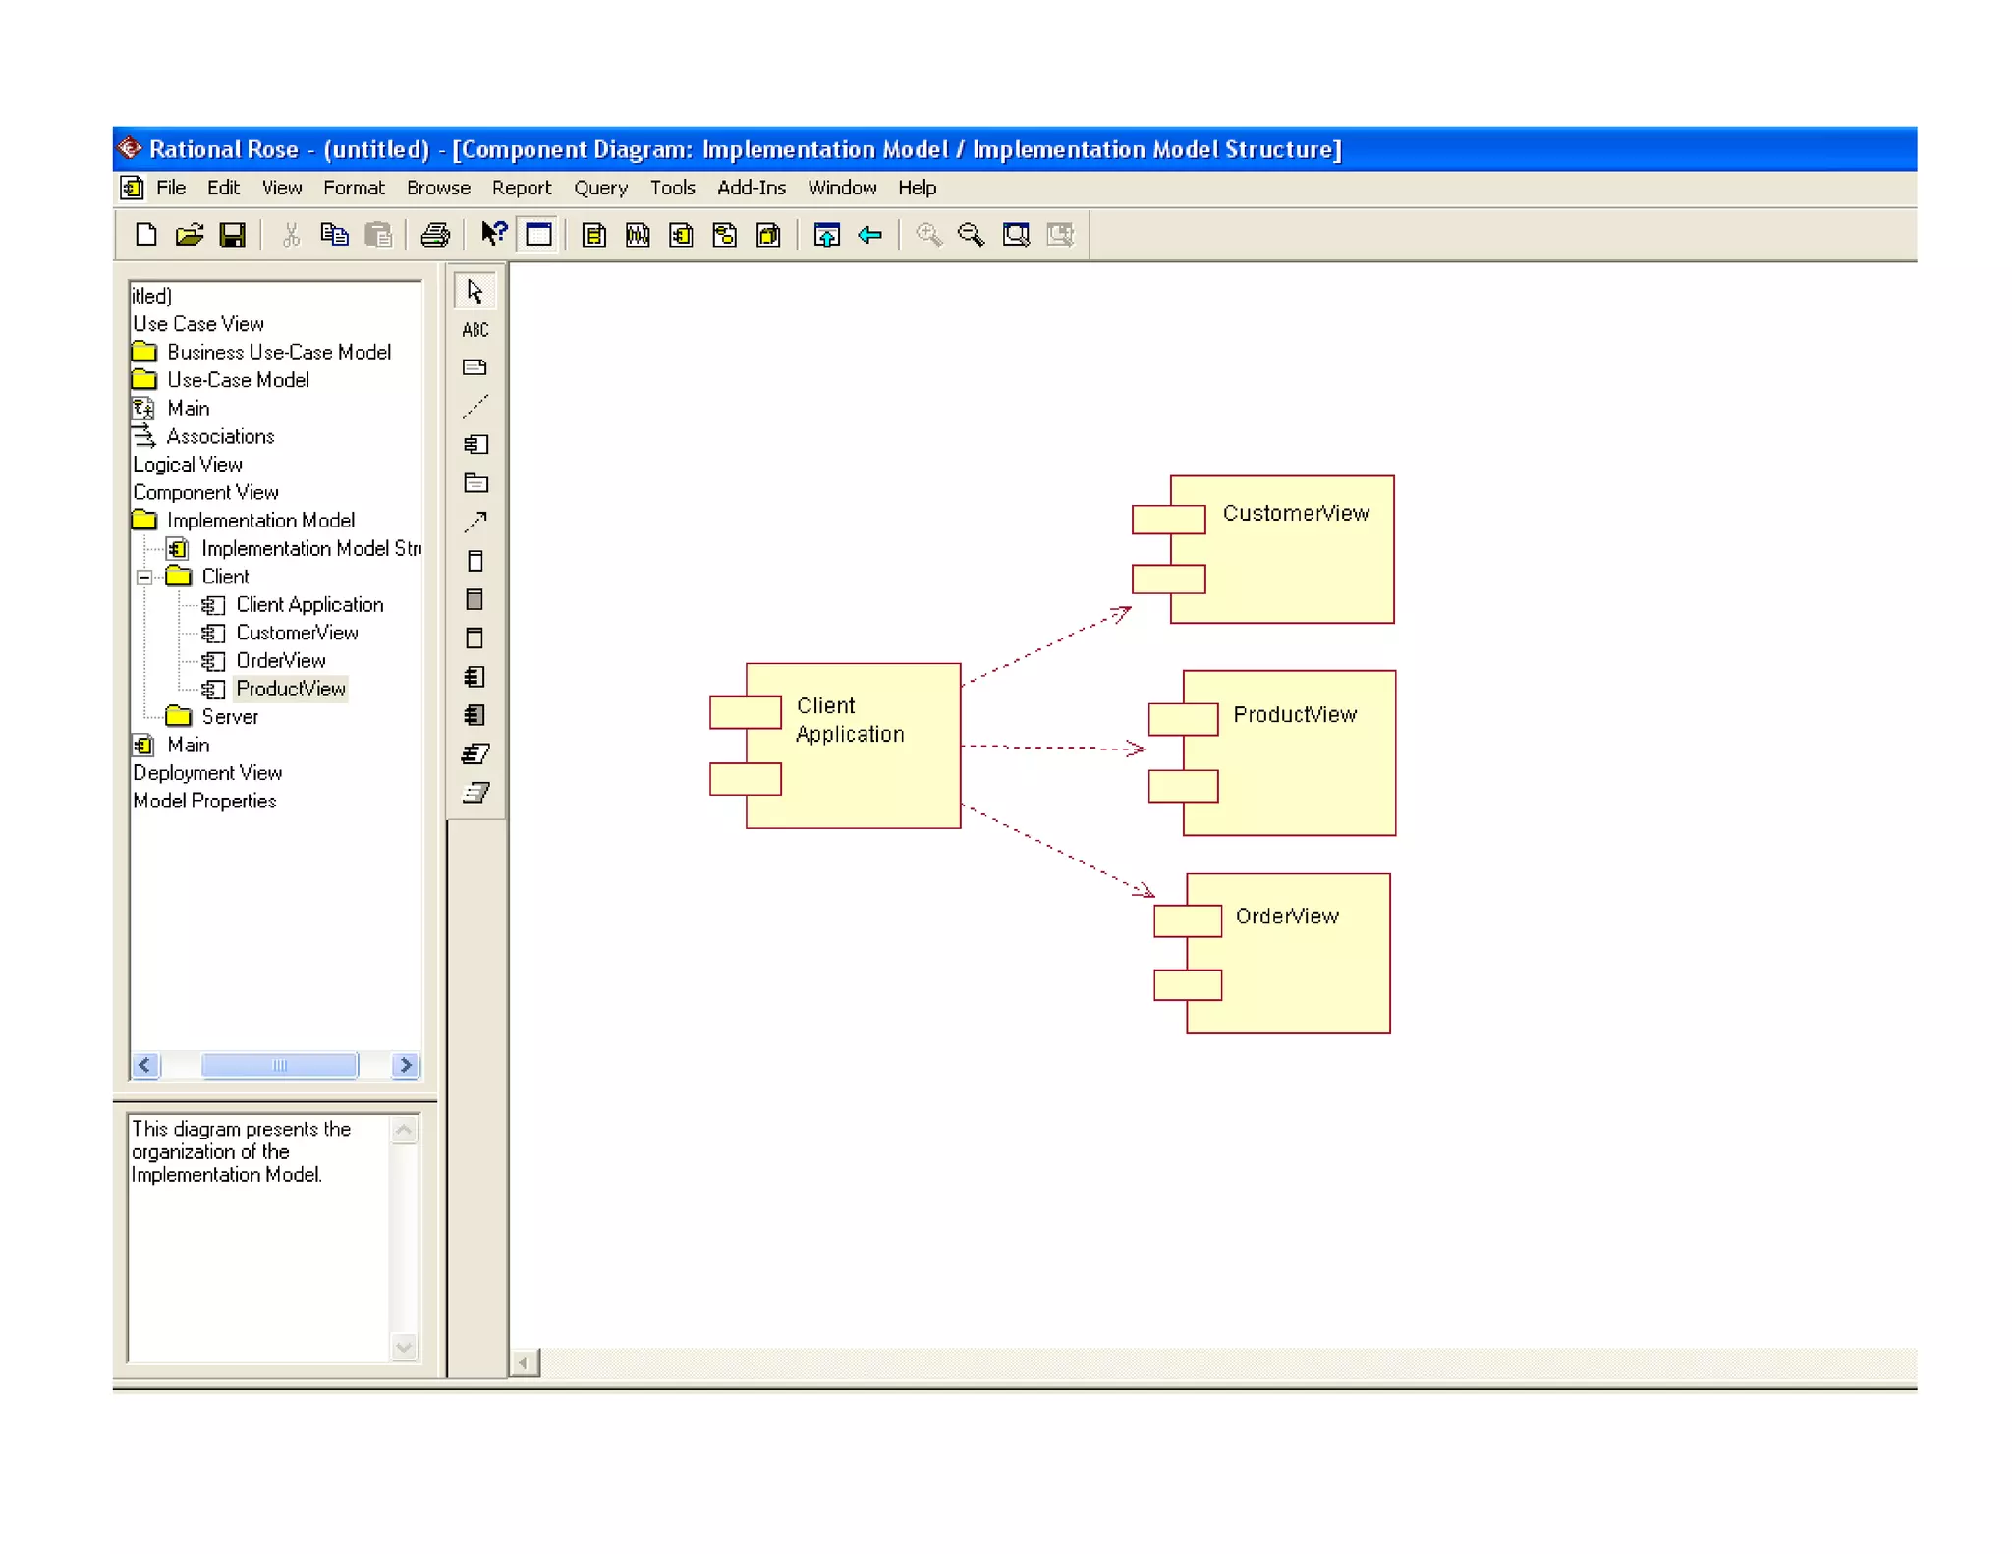Viewport: 2012px width, 1554px height.
Task: Toggle the browser window toolbar button
Action: click(538, 235)
